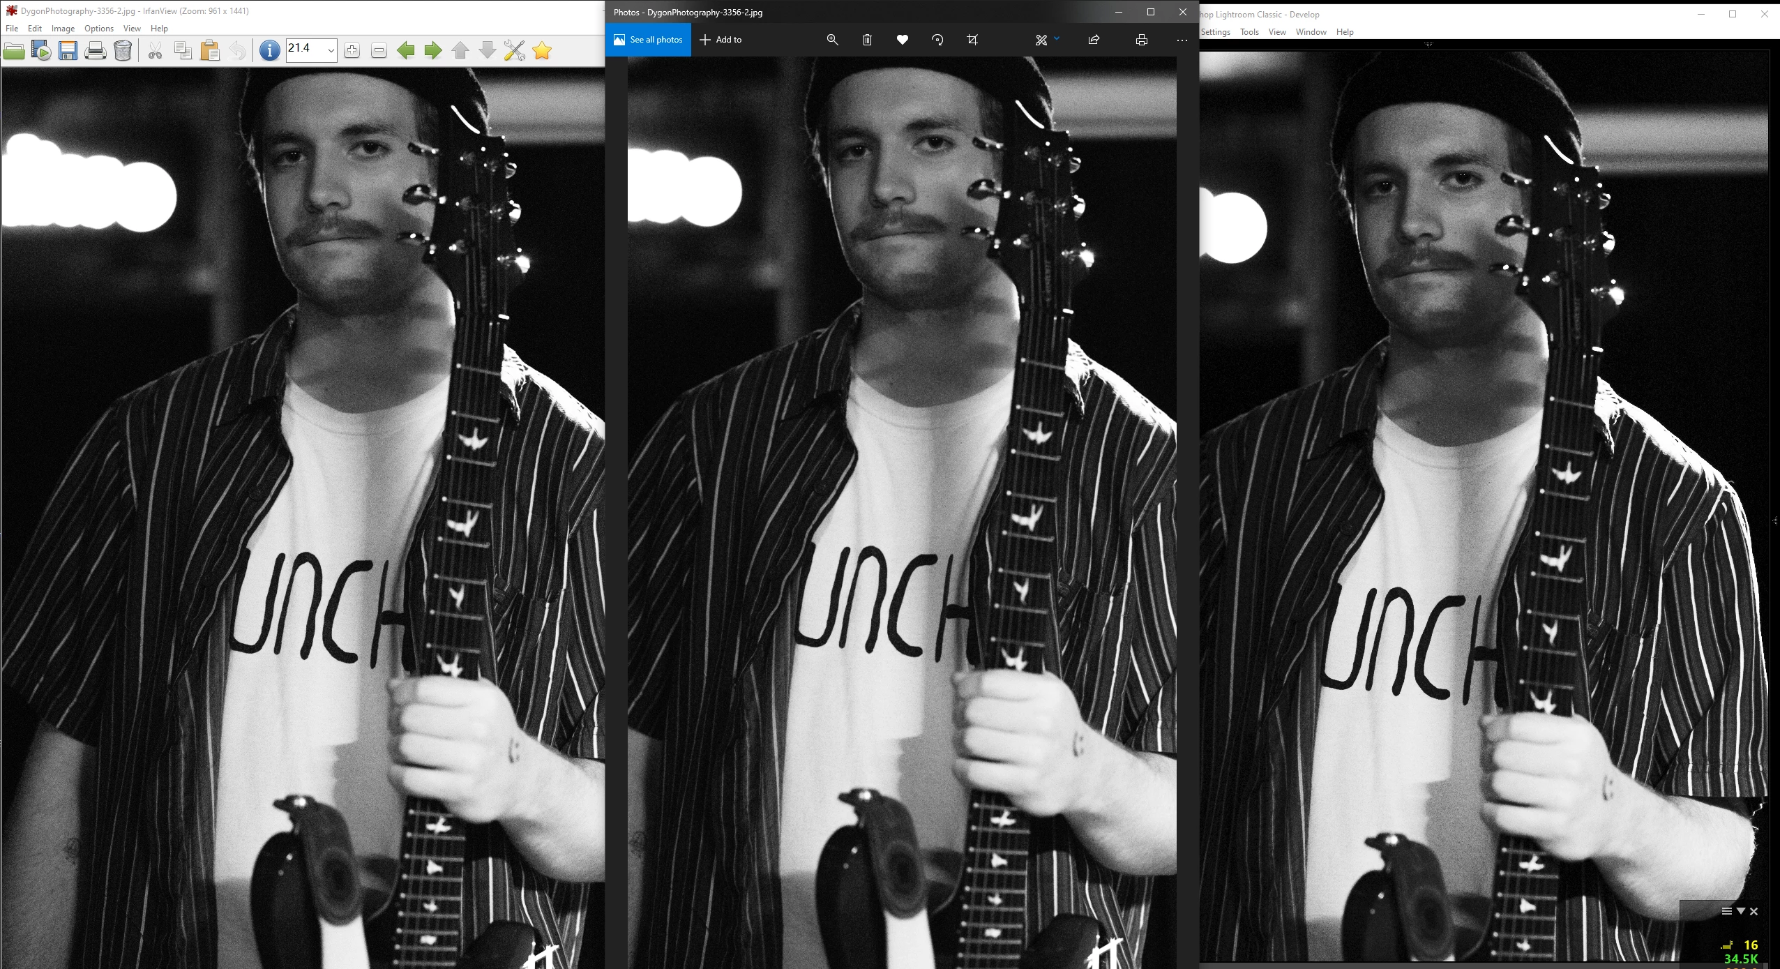1780x969 pixels.
Task: Click the star favorites icon in IrfanView
Action: pyautogui.click(x=541, y=50)
